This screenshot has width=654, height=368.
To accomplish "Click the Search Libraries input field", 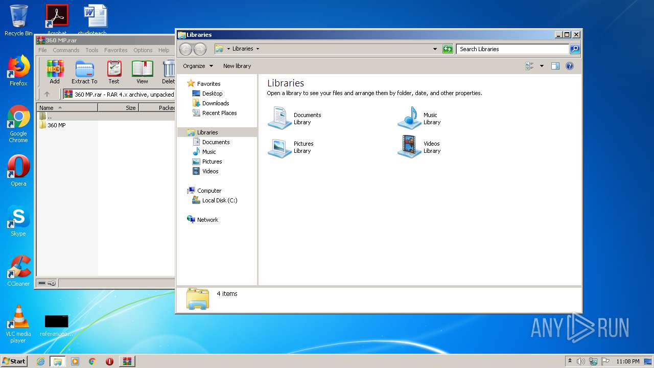I will pos(512,49).
